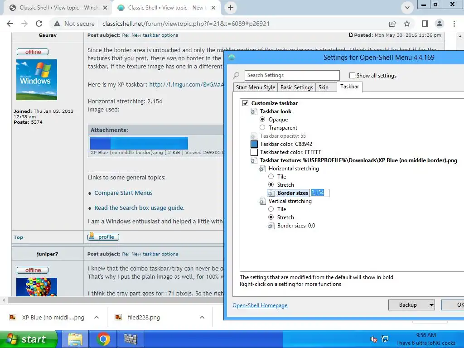Select Transparent taskbar look
Screen dimensions: 464x348
point(262,127)
